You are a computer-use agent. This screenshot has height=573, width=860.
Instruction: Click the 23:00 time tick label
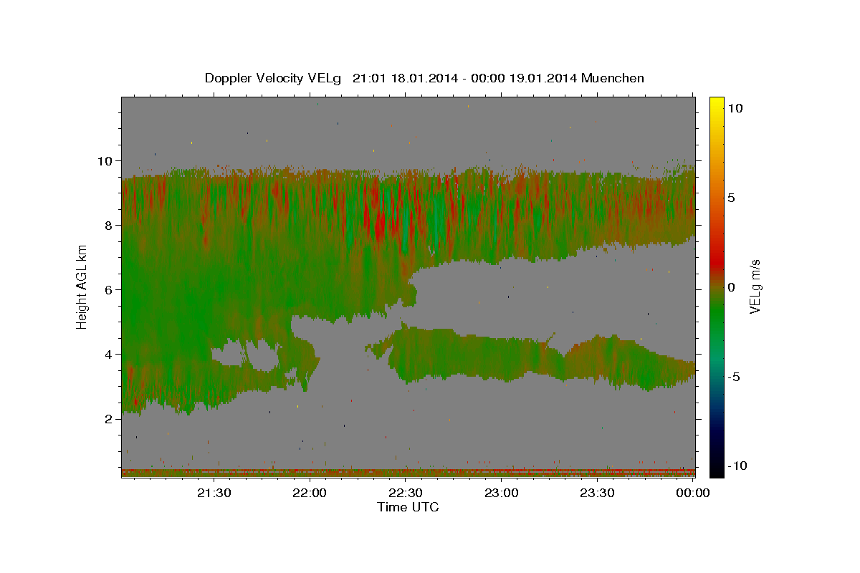pos(501,493)
